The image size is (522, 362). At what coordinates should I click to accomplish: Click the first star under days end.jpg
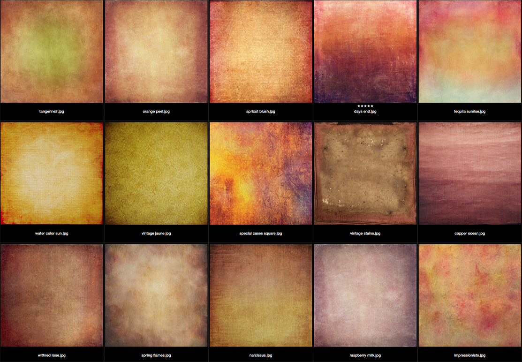click(359, 105)
